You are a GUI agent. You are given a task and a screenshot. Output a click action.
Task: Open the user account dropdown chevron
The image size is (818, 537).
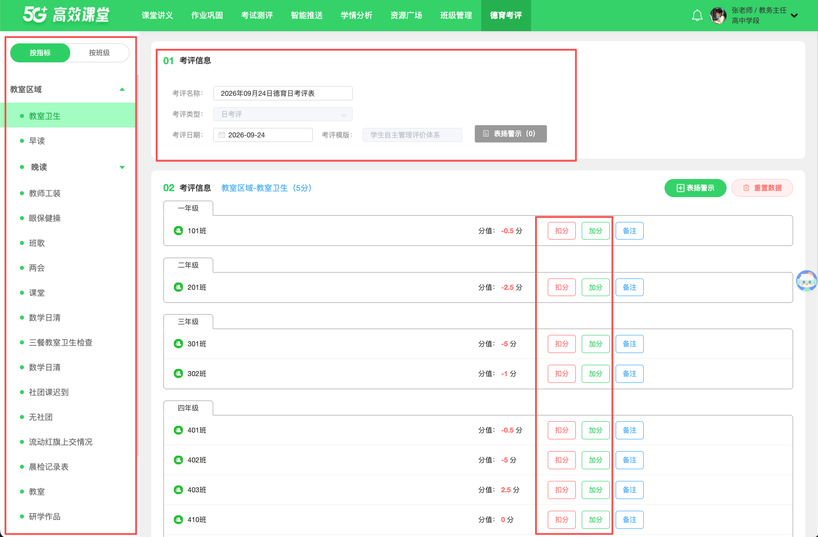794,15
